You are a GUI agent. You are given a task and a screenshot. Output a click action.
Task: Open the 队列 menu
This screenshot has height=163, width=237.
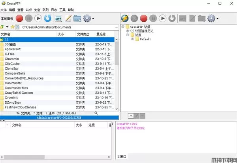[45, 10]
